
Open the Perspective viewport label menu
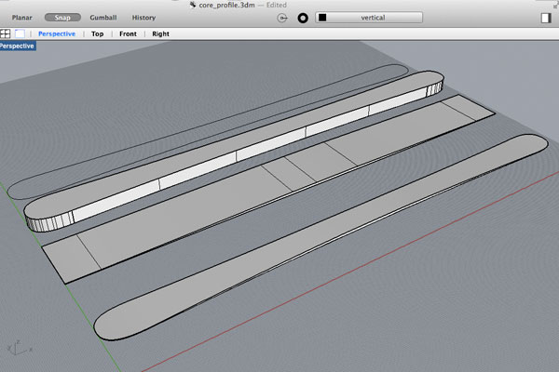(18, 46)
